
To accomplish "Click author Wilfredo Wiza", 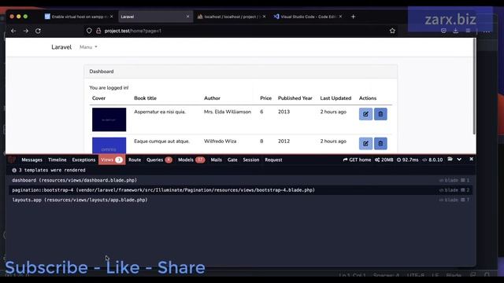I will click(x=220, y=141).
